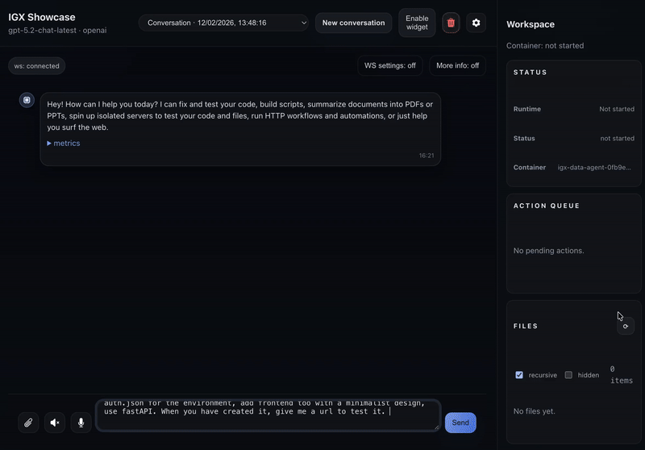
Task: Toggle the muted speaker icon
Action: pyautogui.click(x=55, y=423)
